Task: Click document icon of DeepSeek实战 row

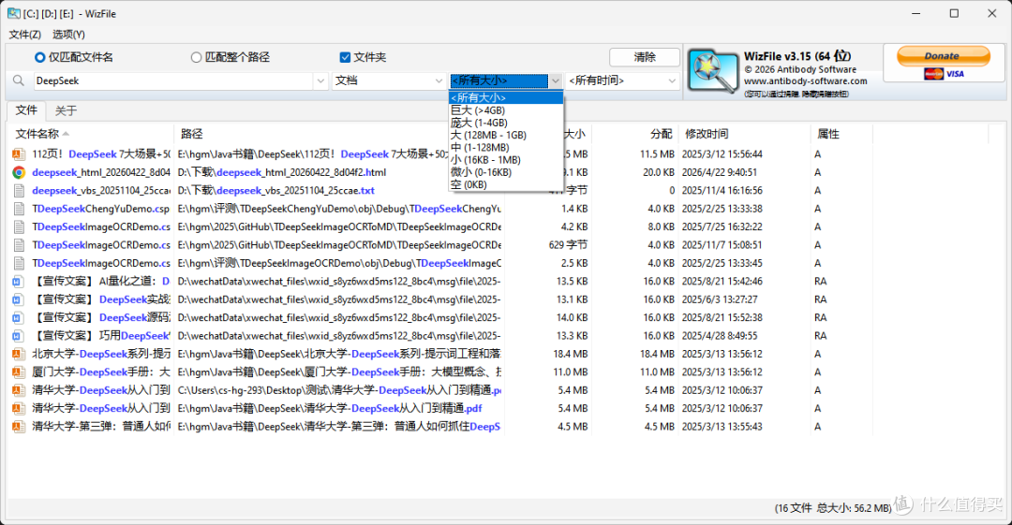Action: pyautogui.click(x=19, y=299)
